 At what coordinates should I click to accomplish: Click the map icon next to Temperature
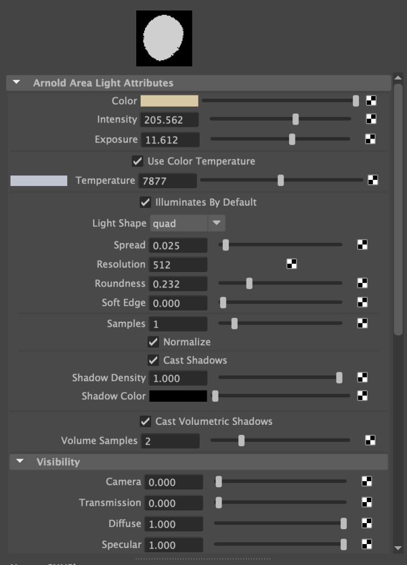(x=373, y=180)
